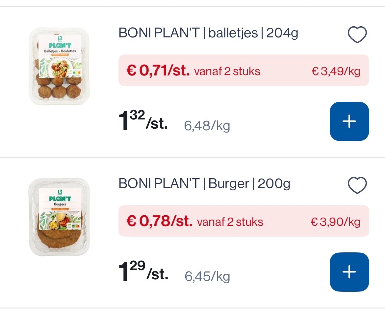385x319 pixels.
Task: Open the BONI PLAN'T balletjes product page
Action: click(208, 32)
